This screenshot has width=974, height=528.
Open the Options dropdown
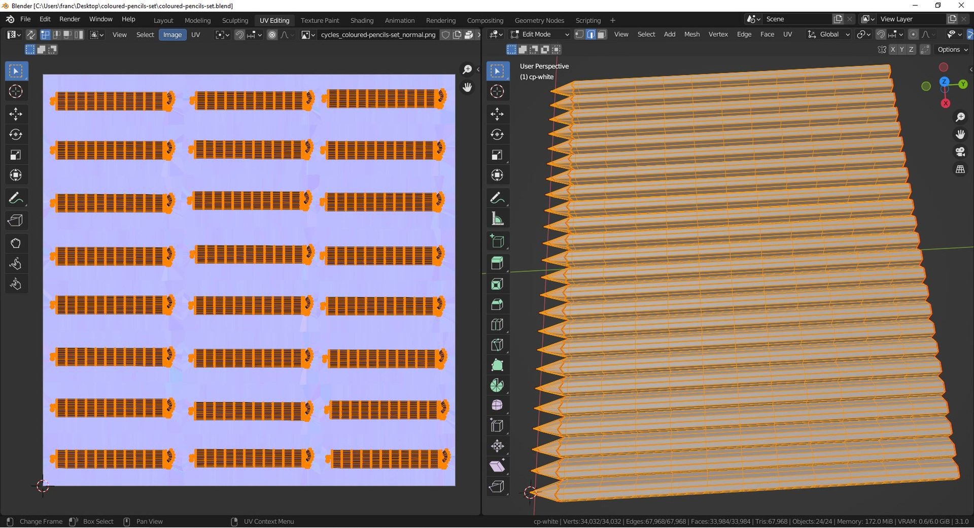pyautogui.click(x=953, y=50)
